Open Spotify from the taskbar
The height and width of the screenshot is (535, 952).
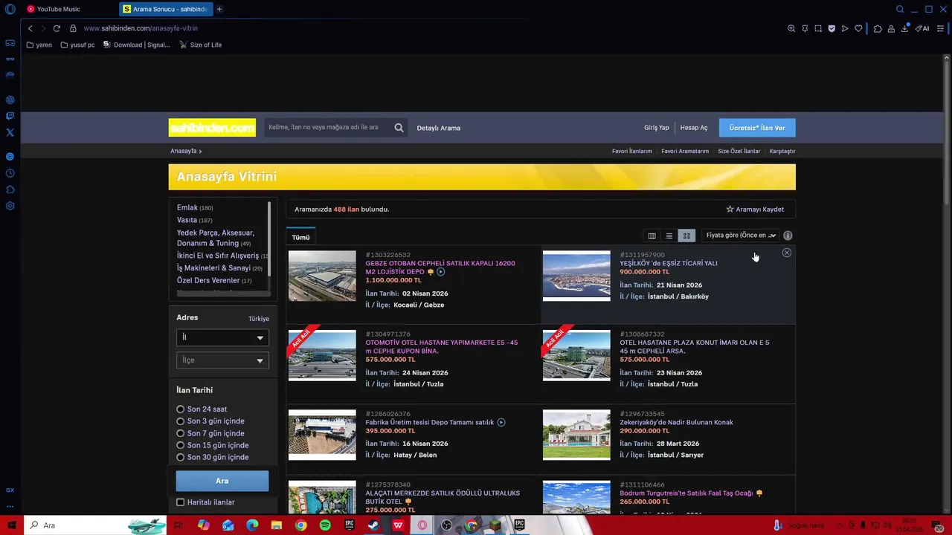pyautogui.click(x=325, y=525)
